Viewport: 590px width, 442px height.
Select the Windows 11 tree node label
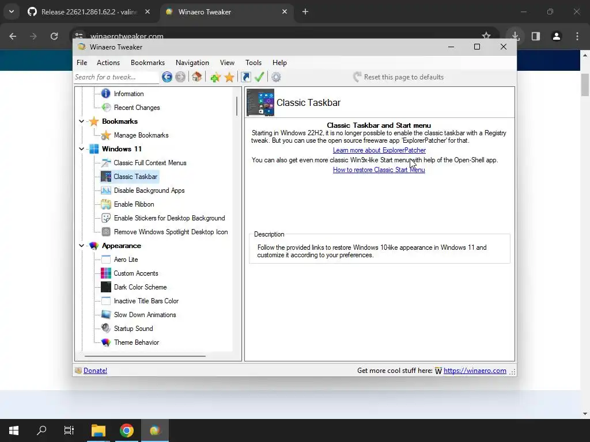tap(122, 149)
